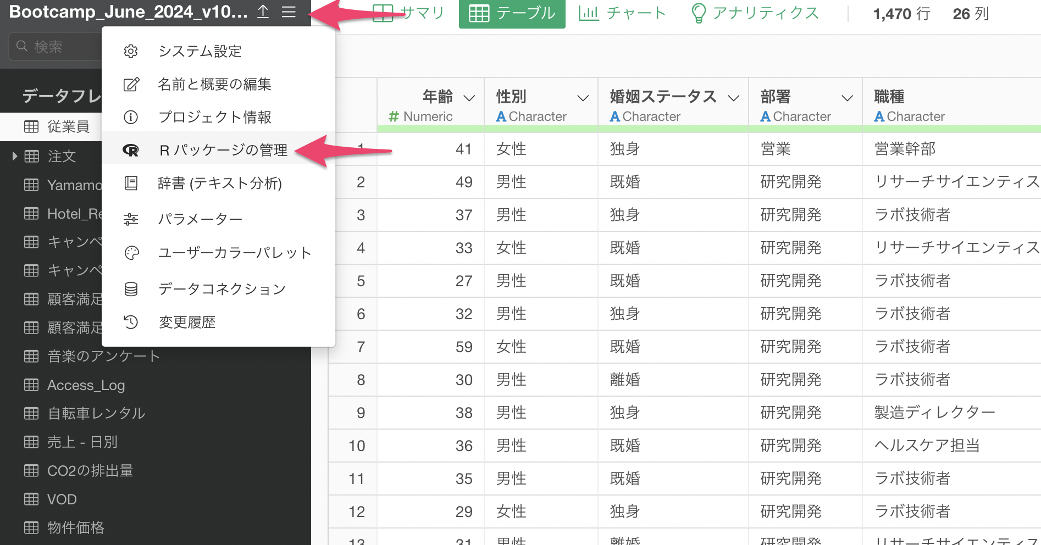Screen dimensions: 1041x545
Task: Click the database icon for データコネクション
Action: click(131, 289)
